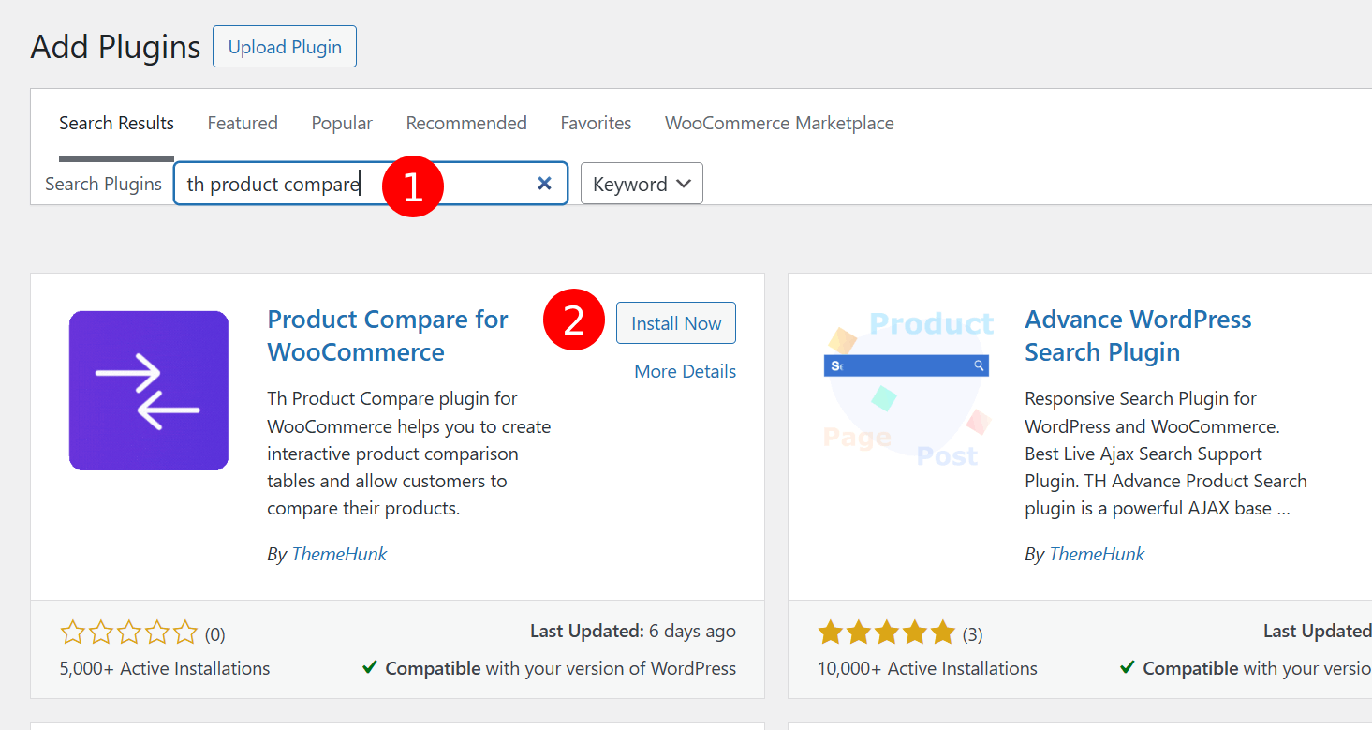Click the Advance Search plugin description text
The height and width of the screenshot is (730, 1372).
(x=1166, y=454)
